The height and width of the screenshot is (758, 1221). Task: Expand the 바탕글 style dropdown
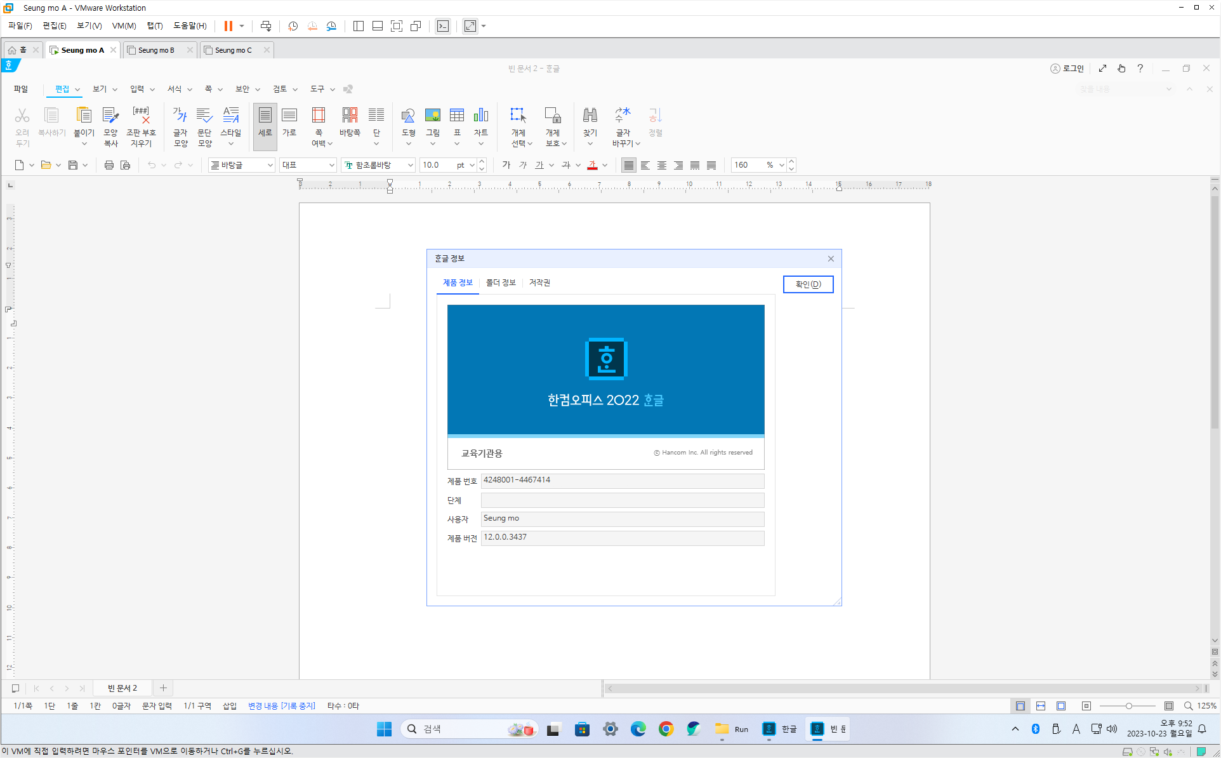(x=270, y=165)
